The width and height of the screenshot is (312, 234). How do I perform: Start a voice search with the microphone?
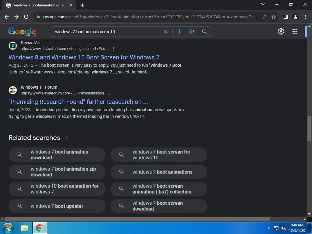pos(179,32)
